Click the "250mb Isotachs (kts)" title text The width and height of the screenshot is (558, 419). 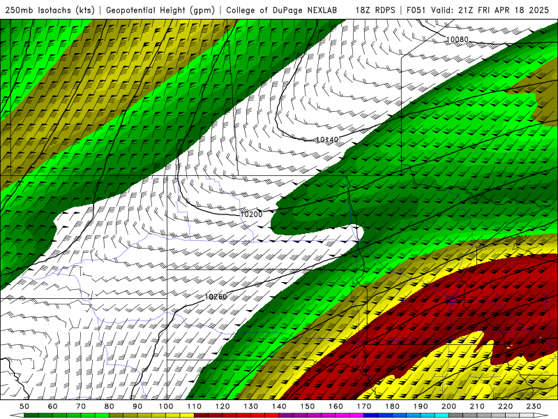pos(50,10)
